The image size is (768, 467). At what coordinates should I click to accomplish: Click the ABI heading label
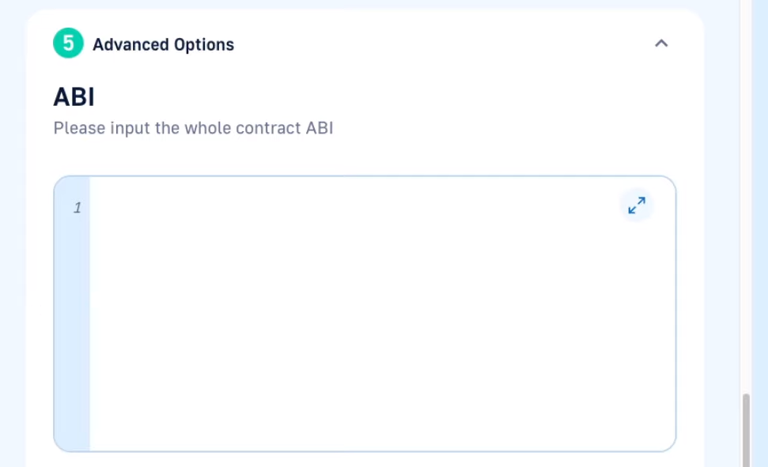coord(74,97)
